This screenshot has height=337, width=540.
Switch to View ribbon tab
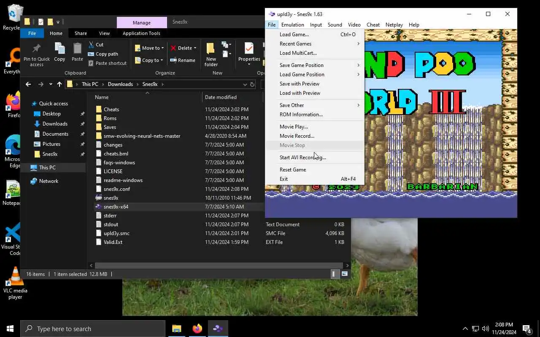[x=104, y=33]
